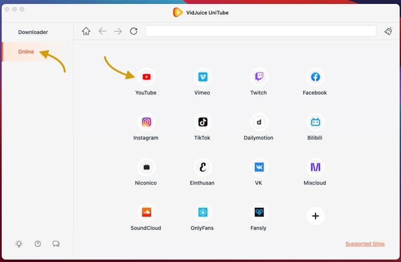Open the feedback chat icon

[x=56, y=244]
